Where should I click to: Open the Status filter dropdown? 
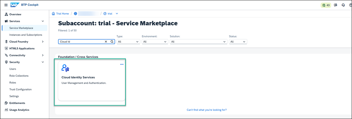[x=238, y=42]
